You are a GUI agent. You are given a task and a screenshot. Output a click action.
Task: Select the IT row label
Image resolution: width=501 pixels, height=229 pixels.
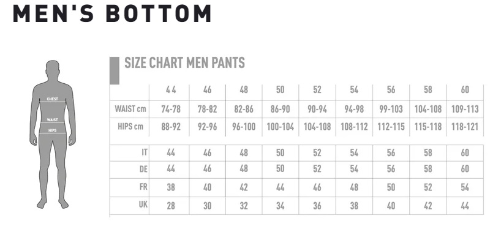point(145,152)
